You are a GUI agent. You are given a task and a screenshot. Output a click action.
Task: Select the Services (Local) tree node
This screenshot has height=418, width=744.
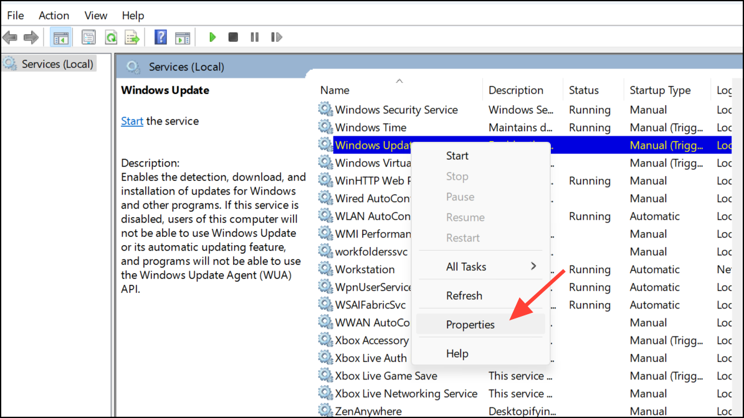click(x=49, y=63)
